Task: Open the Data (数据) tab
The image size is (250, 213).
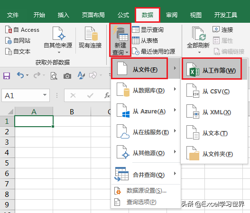Action: [x=148, y=15]
